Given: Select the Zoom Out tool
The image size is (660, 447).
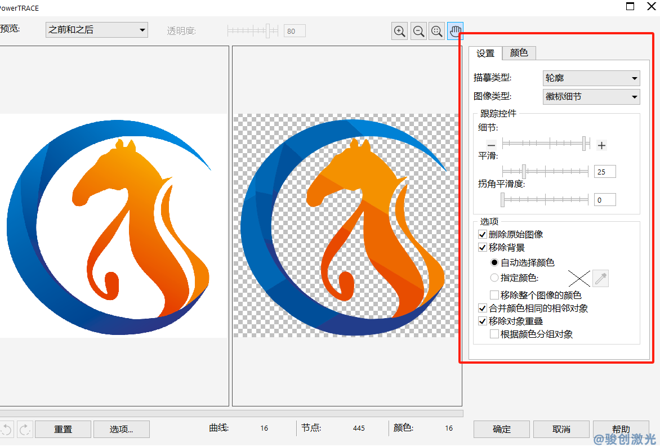Looking at the screenshot, I should pos(418,31).
